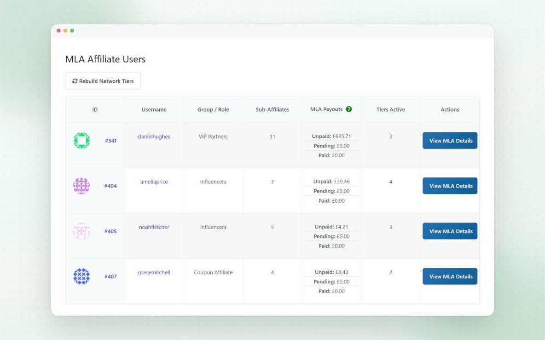Click the Actions column header
Viewport: 545px width, 340px height.
point(450,109)
